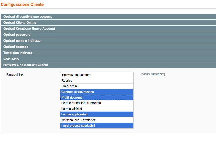Screen dimensions: 216x165
Task: Select Rubrica option in list
Action: pyautogui.click(x=97, y=81)
